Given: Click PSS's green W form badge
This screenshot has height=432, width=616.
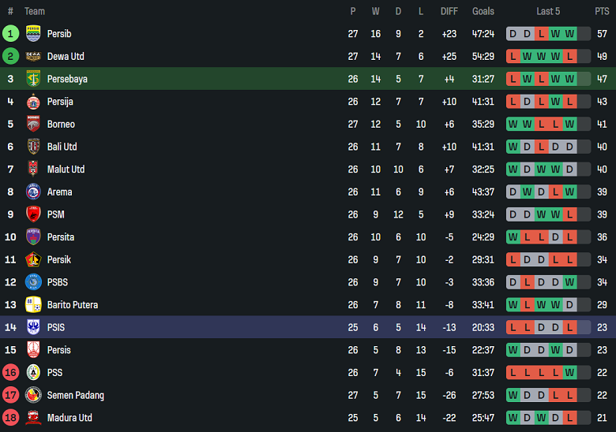Looking at the screenshot, I should click(569, 373).
